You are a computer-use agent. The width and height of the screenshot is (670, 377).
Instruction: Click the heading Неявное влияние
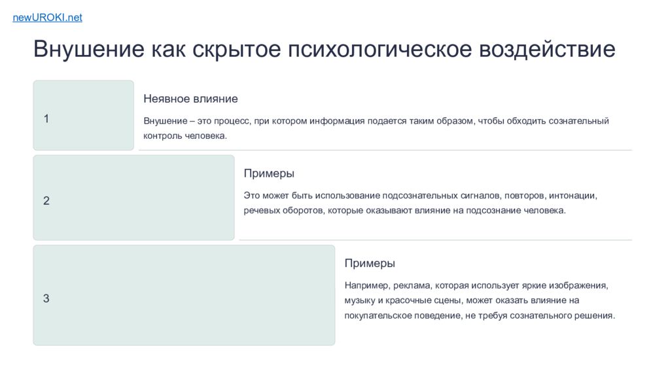(190, 99)
